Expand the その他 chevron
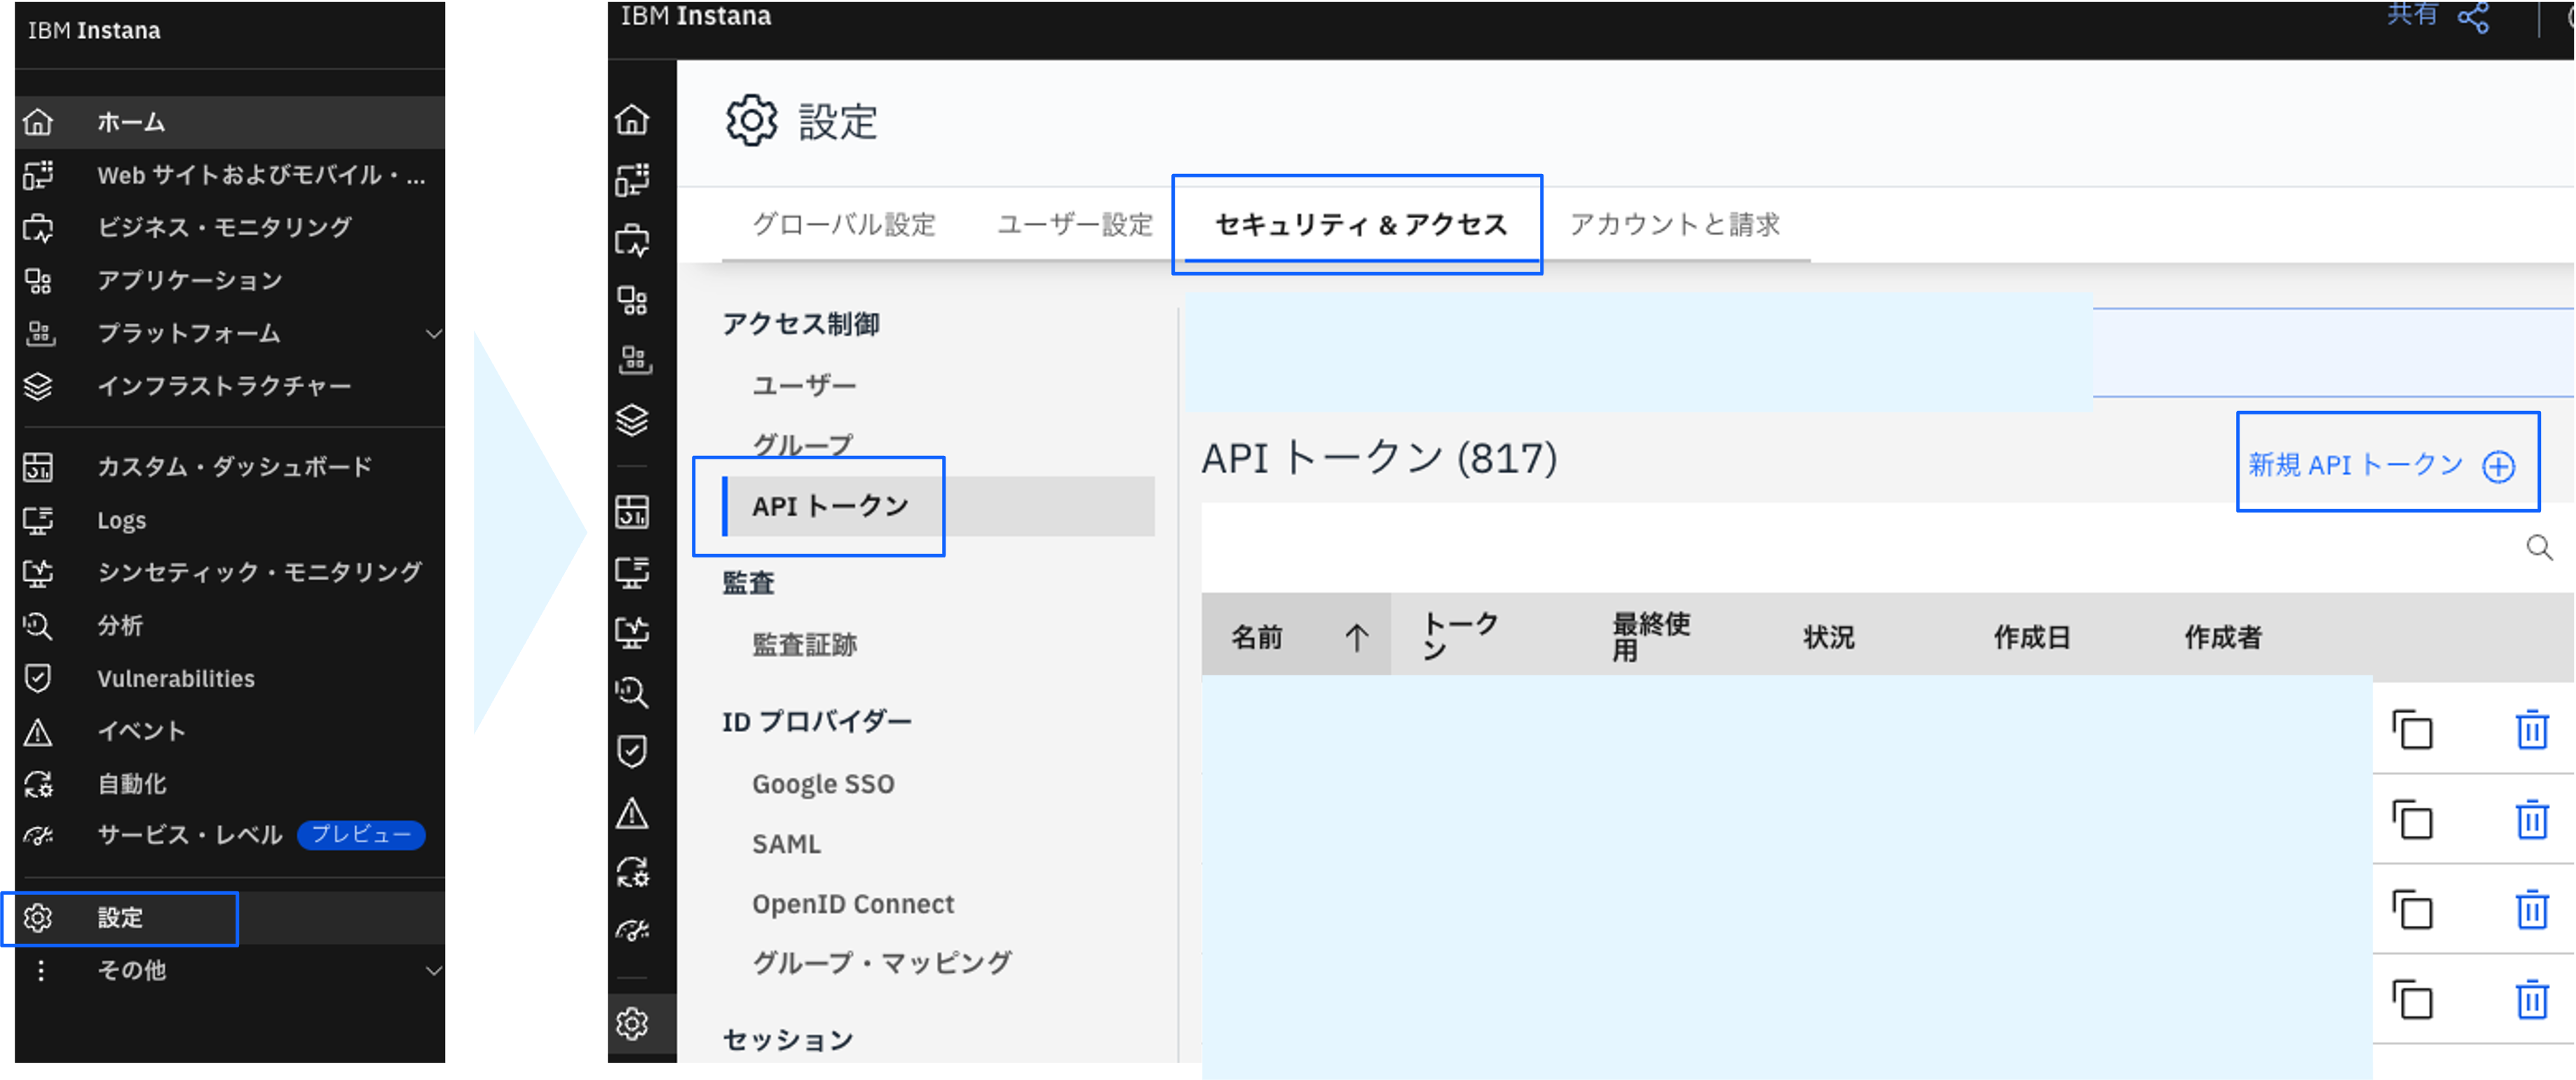This screenshot has height=1080, width=2576. (x=433, y=970)
